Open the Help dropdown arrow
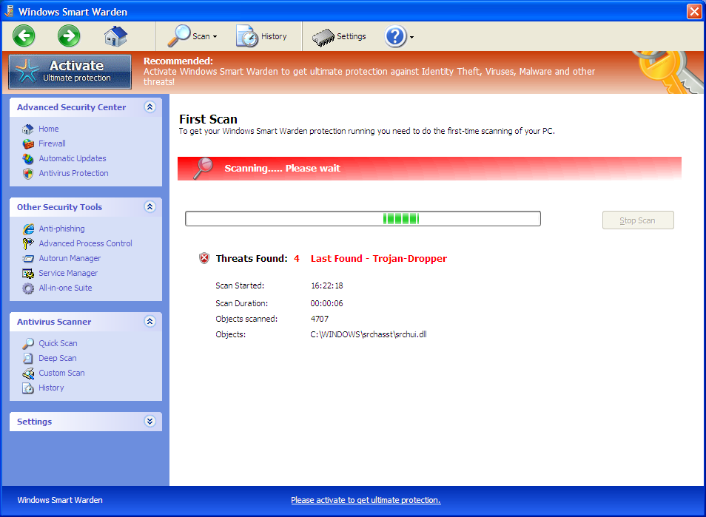706x517 pixels. pyautogui.click(x=411, y=37)
